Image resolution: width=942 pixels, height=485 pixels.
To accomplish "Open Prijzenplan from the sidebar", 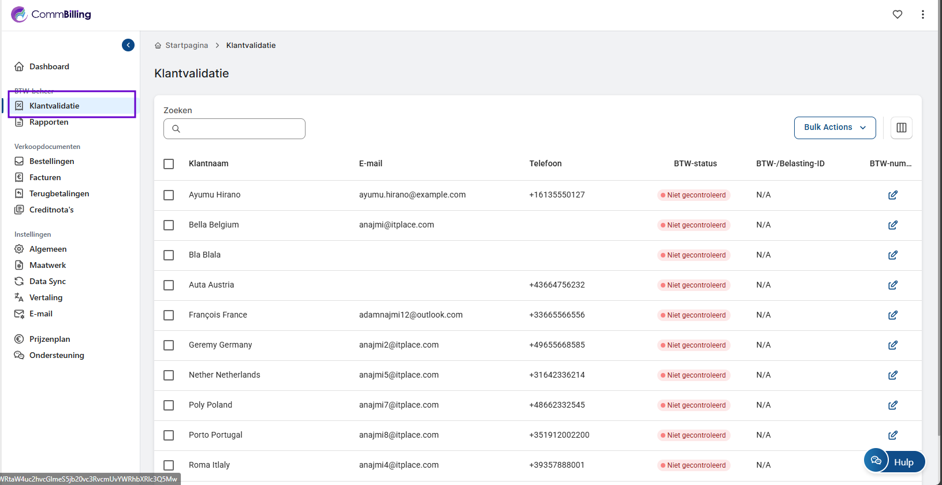I will pyautogui.click(x=50, y=339).
